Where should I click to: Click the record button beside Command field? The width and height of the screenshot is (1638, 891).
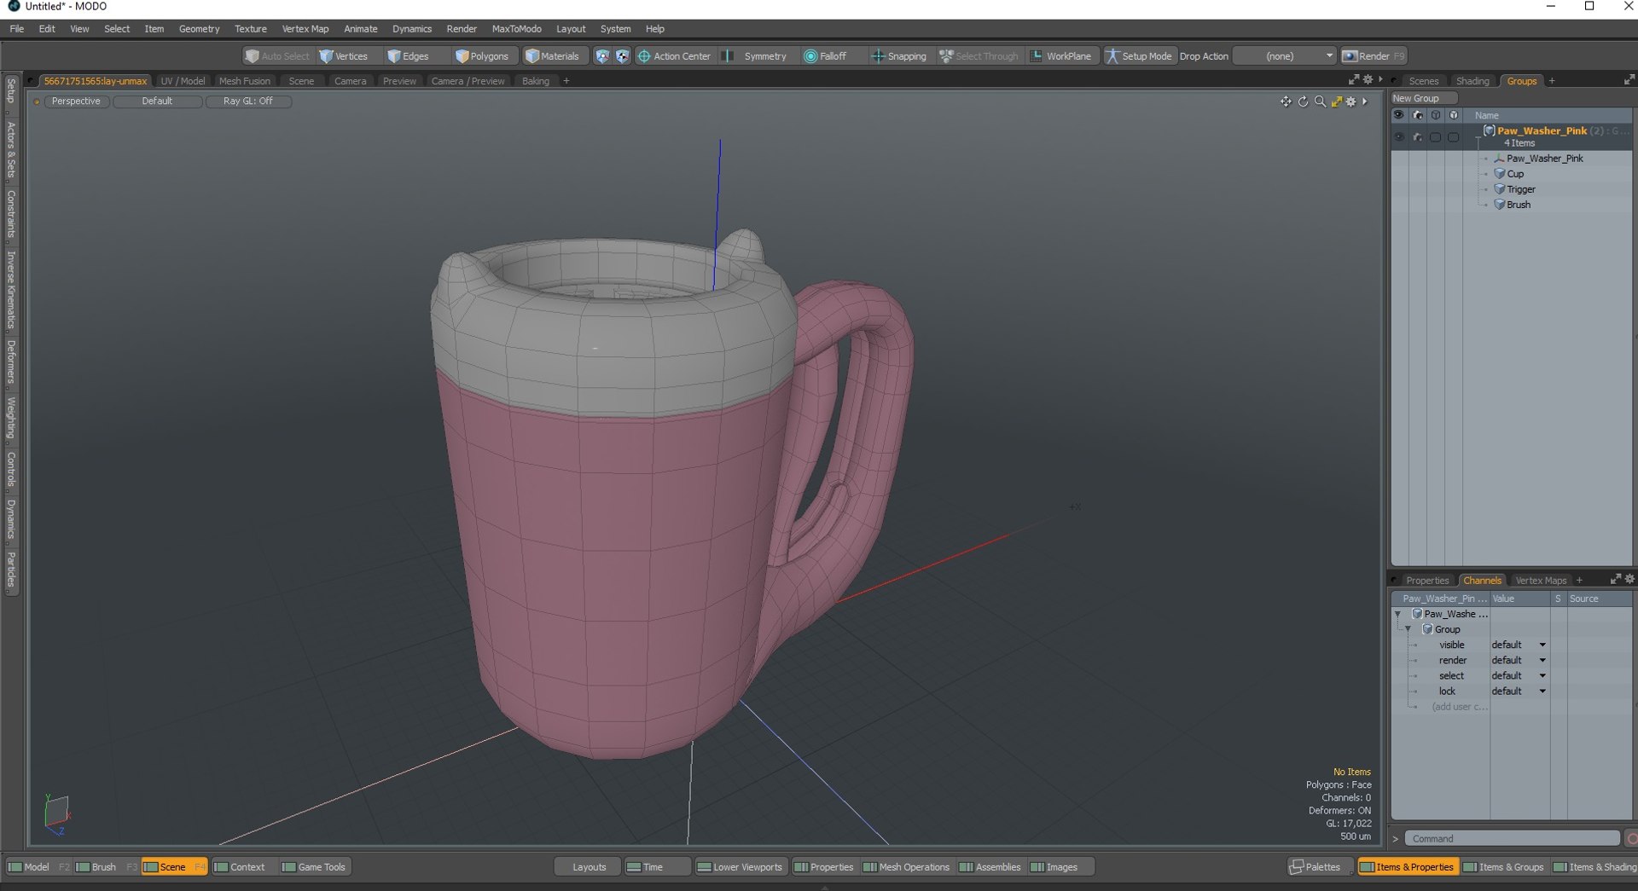coord(1631,839)
